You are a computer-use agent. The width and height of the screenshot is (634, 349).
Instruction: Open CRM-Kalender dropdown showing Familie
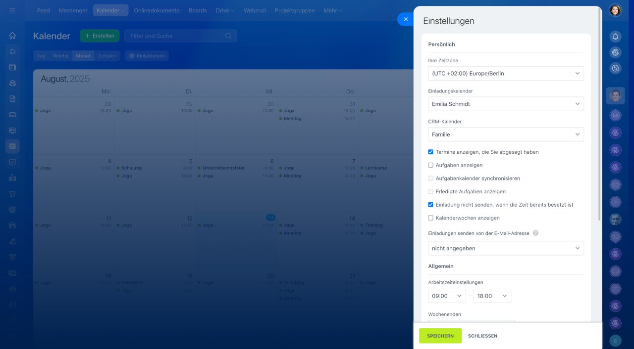pyautogui.click(x=506, y=134)
